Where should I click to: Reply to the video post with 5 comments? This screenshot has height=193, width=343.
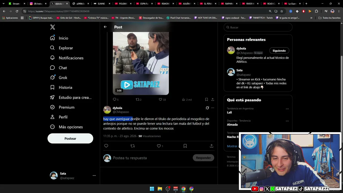115,99
